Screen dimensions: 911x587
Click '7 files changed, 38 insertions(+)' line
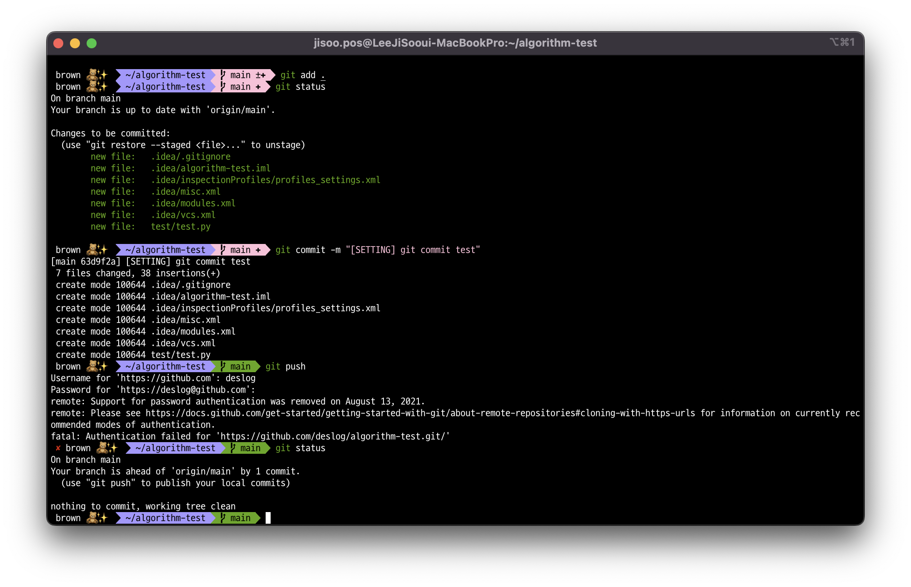[x=138, y=273]
